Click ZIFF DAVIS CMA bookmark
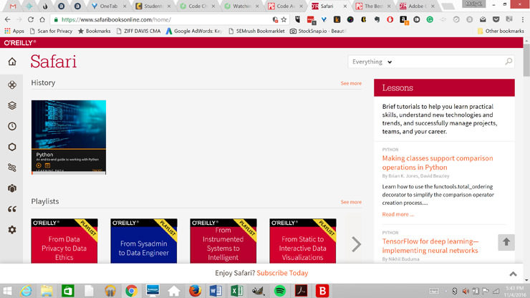Image resolution: width=530 pixels, height=298 pixels. [138, 31]
